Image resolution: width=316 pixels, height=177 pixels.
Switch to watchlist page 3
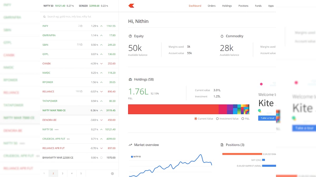pos(62,174)
